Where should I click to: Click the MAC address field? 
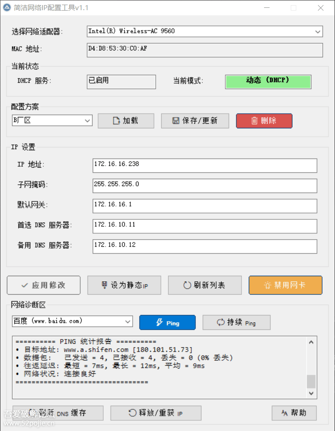[x=205, y=50]
